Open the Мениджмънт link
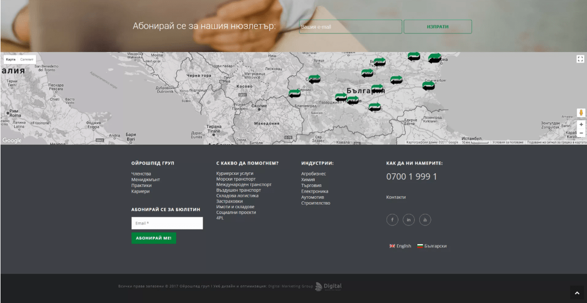The image size is (587, 303). (146, 180)
